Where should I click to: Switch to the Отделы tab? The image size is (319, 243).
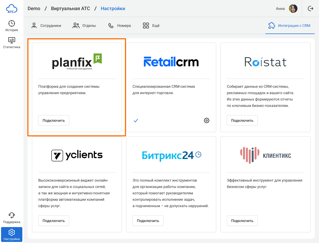[84, 26]
